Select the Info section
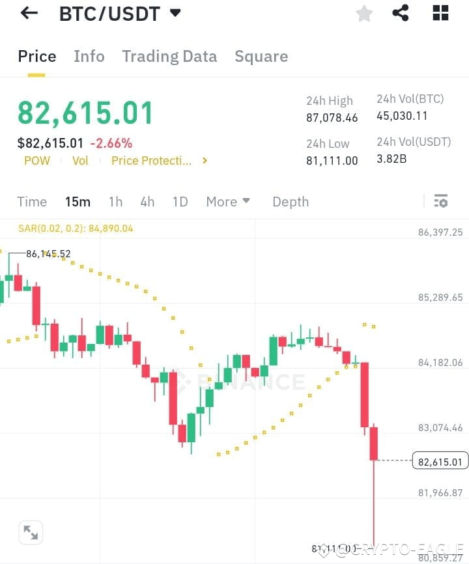Viewport: 469px width, 564px height. 89,57
